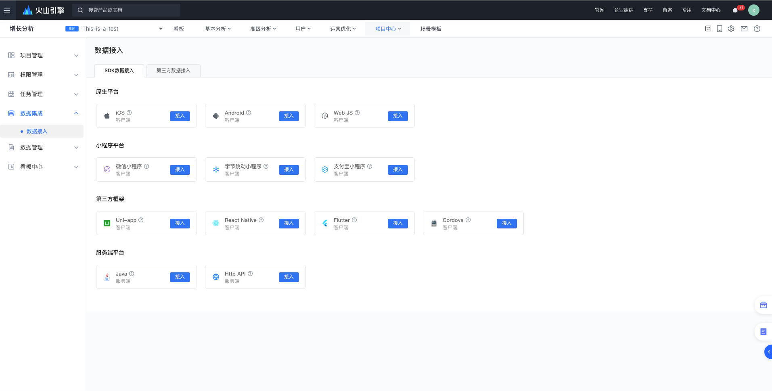Click the React Native help tooltip icon

point(261,220)
